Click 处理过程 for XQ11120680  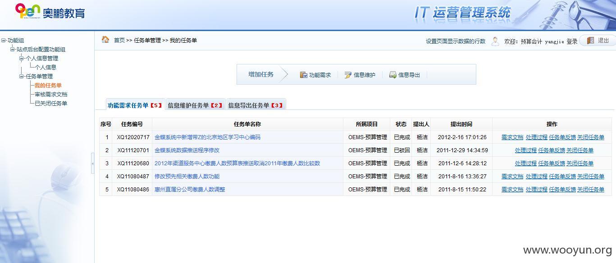tap(526, 163)
